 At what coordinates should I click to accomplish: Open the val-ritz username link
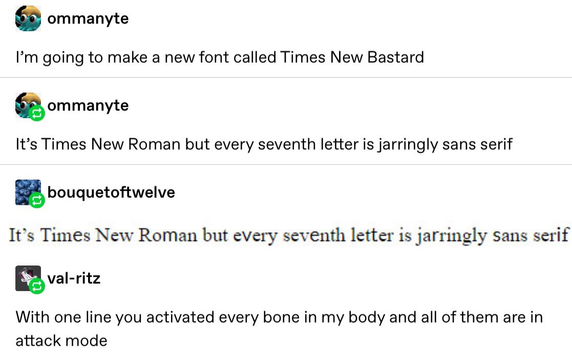(x=74, y=279)
